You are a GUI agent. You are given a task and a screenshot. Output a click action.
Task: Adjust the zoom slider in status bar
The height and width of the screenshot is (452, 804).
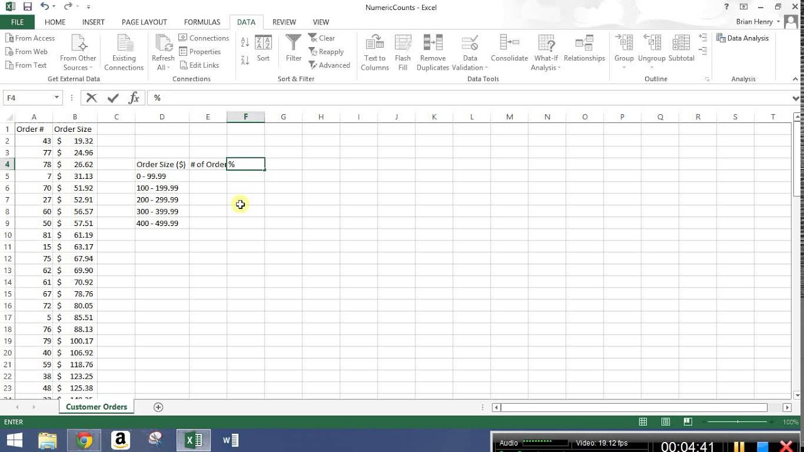pos(737,422)
